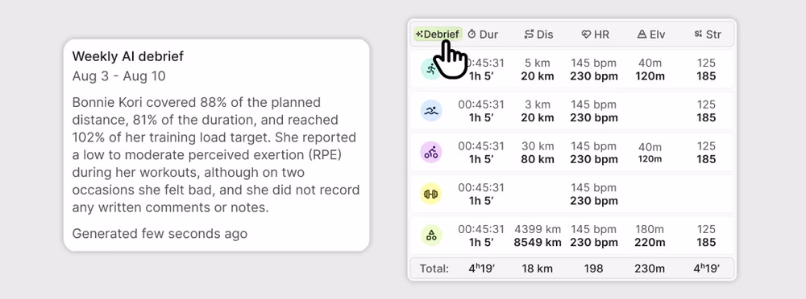This screenshot has height=299, width=806.
Task: Click the Total row label
Action: click(x=434, y=268)
